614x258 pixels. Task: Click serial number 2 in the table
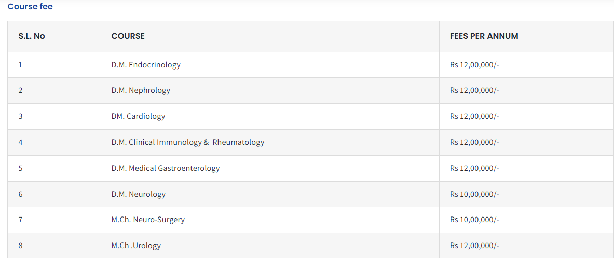(x=20, y=90)
